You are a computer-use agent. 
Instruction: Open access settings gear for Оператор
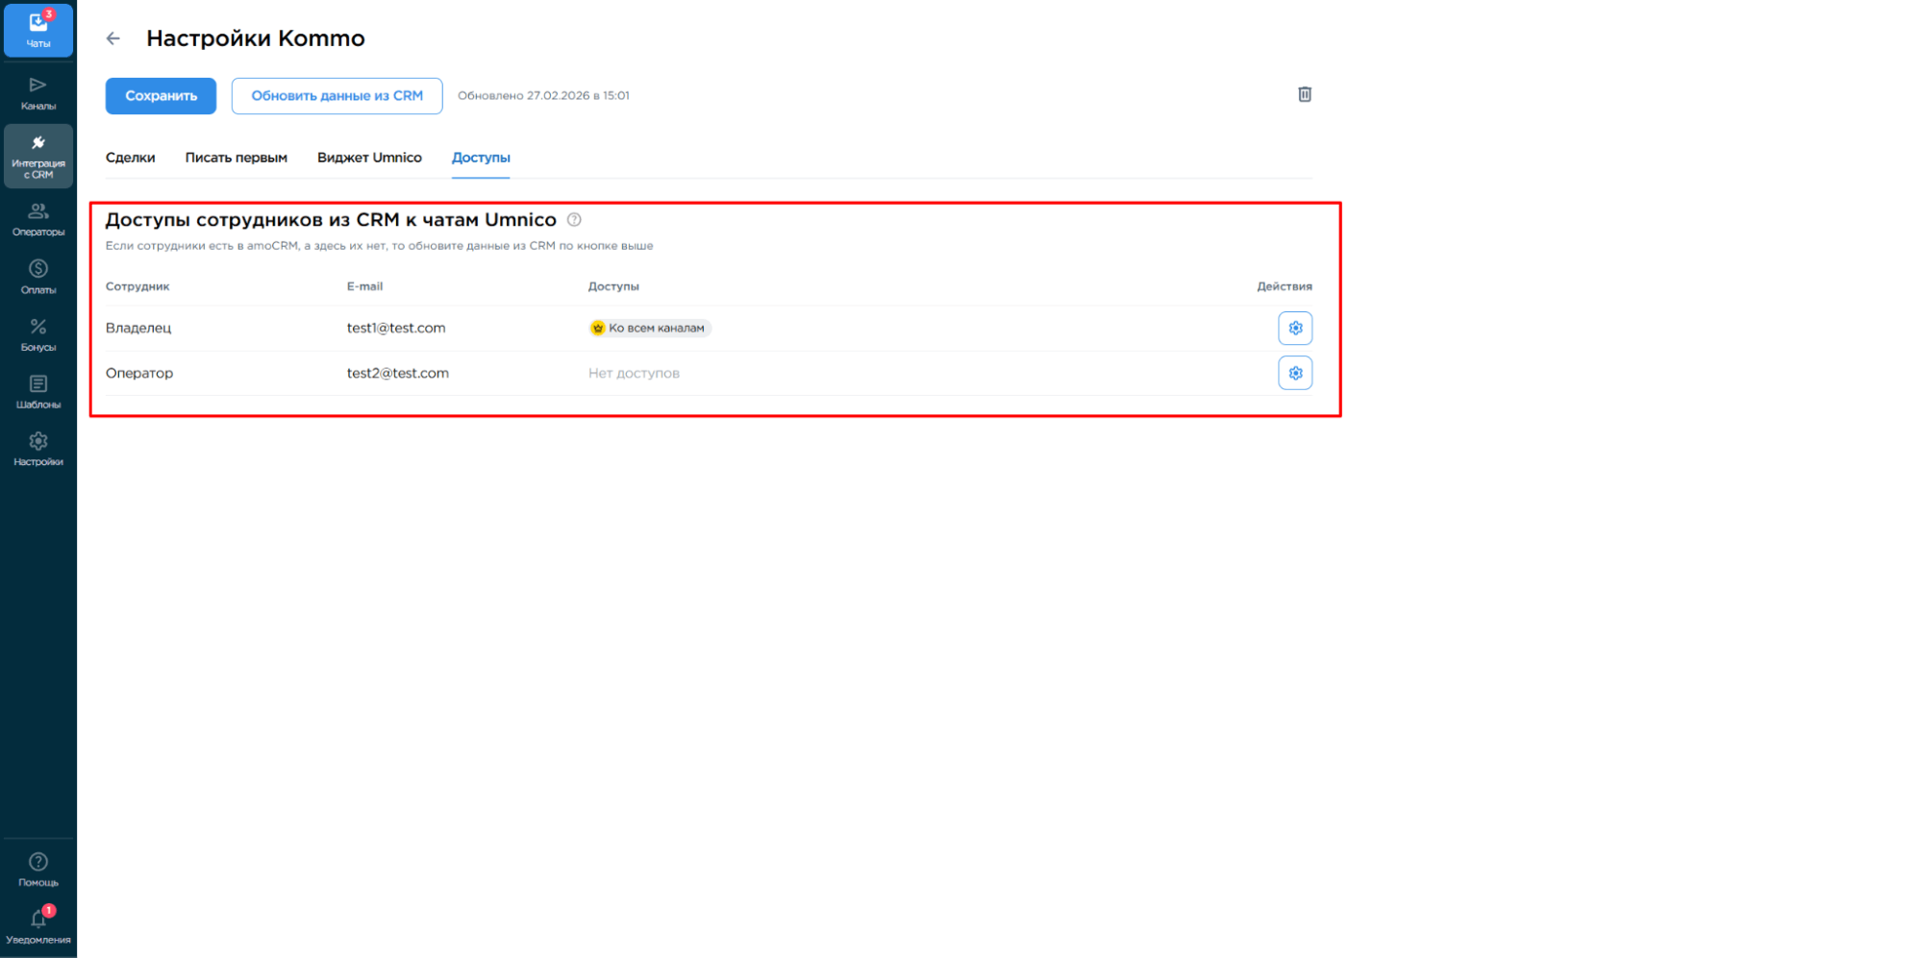(1295, 373)
